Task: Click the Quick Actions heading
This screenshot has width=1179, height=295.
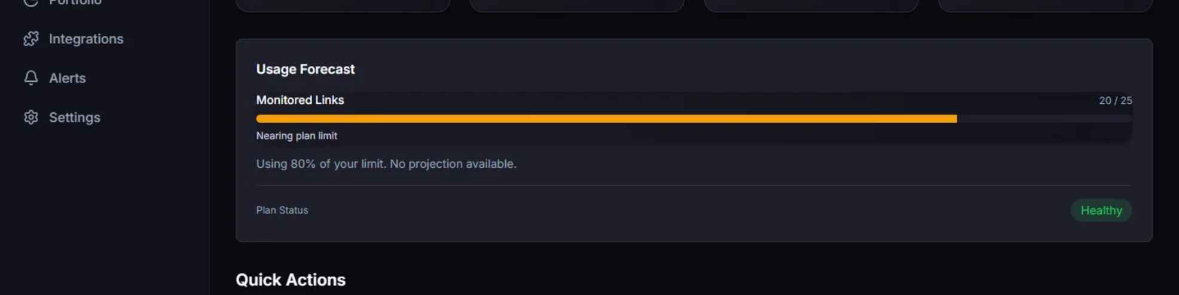Action: 291,279
